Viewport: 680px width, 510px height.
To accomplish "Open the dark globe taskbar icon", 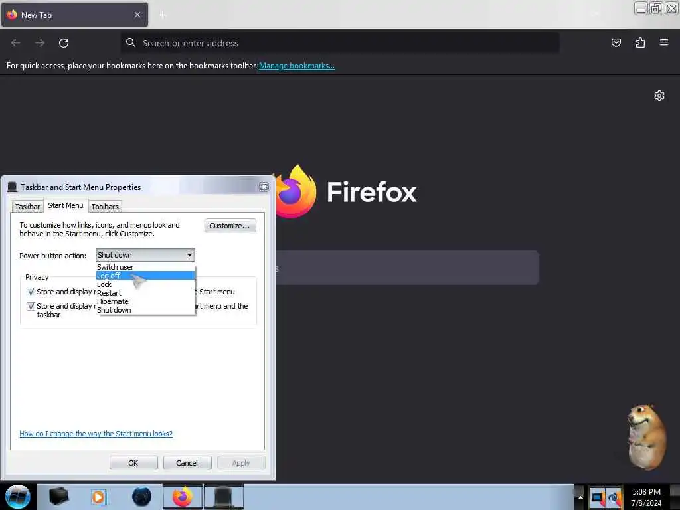I will tap(142, 497).
